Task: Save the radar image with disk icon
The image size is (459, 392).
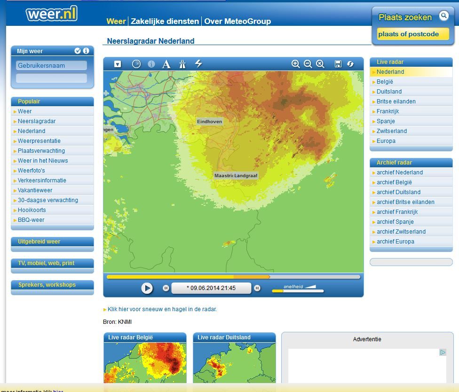Action: (338, 64)
